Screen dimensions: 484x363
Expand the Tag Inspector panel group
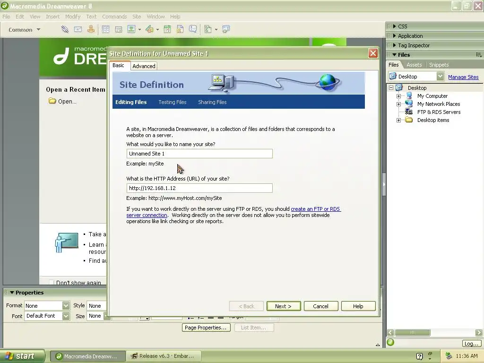coord(395,45)
